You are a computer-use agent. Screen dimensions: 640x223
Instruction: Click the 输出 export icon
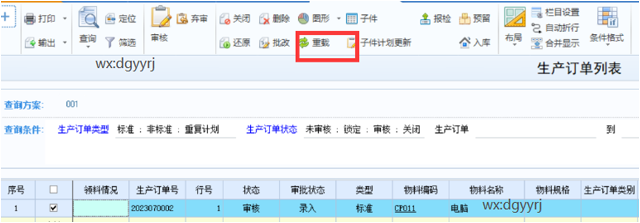click(30, 42)
